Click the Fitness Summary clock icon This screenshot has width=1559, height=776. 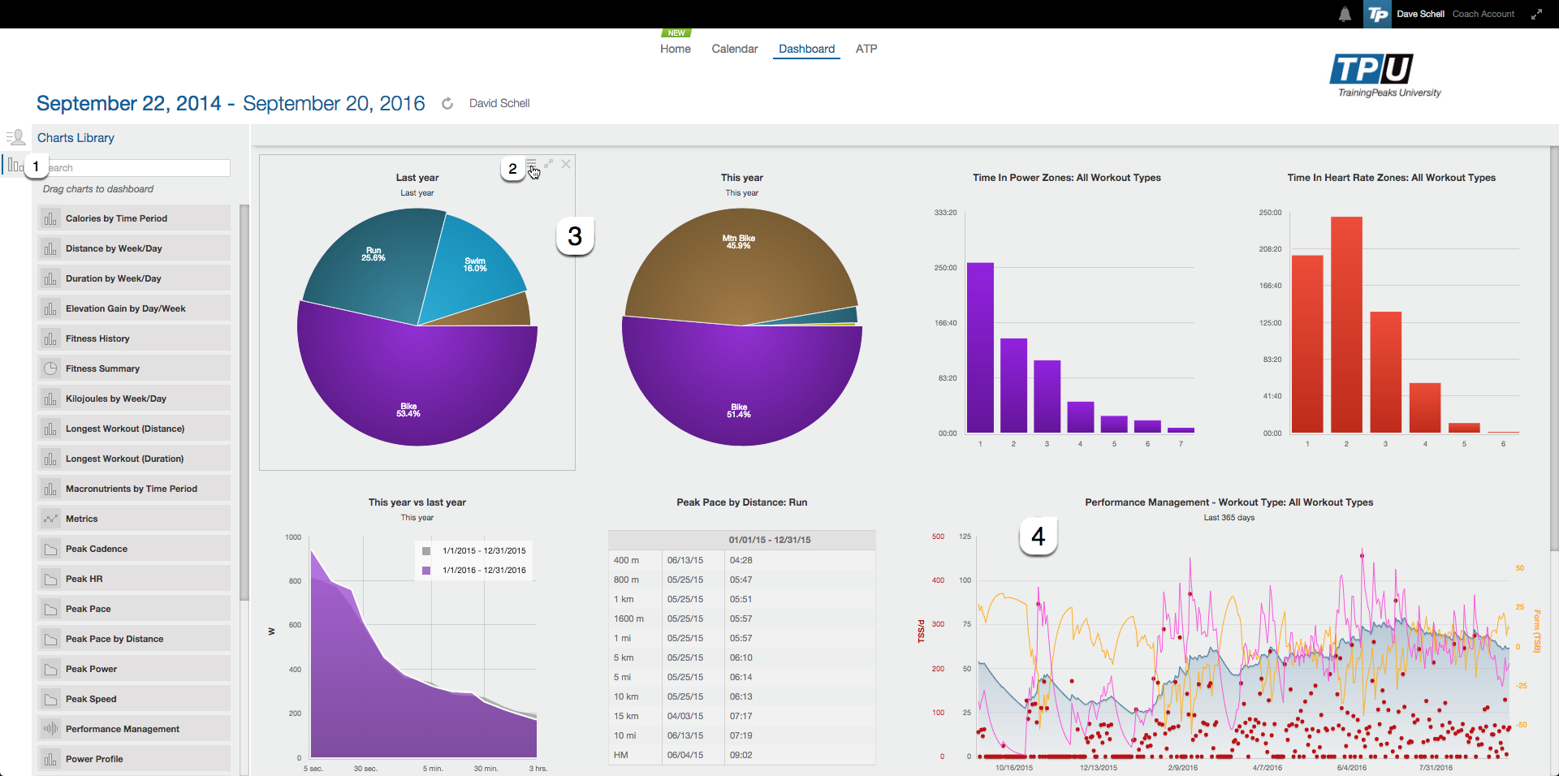tap(50, 369)
